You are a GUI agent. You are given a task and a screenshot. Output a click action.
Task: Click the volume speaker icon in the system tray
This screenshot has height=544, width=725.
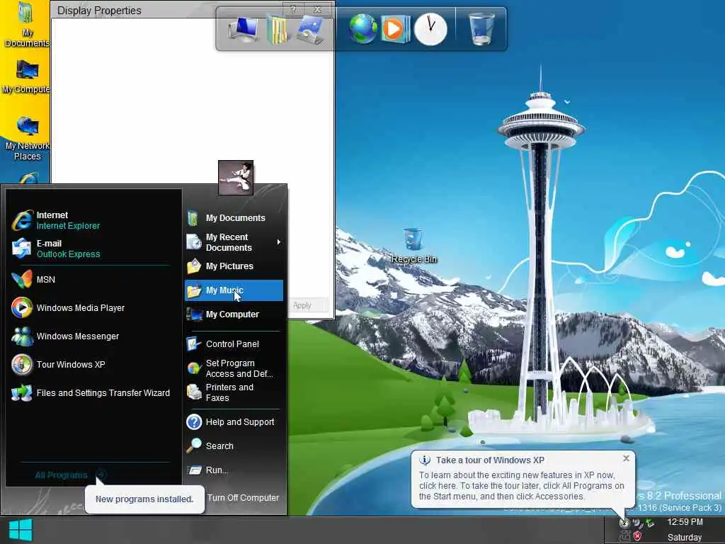pyautogui.click(x=638, y=523)
